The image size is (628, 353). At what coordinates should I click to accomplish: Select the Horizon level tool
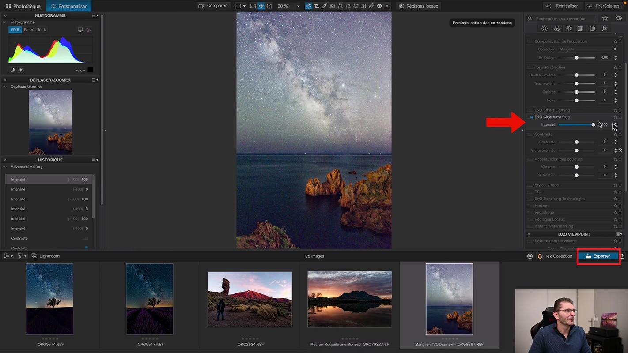pyautogui.click(x=332, y=6)
